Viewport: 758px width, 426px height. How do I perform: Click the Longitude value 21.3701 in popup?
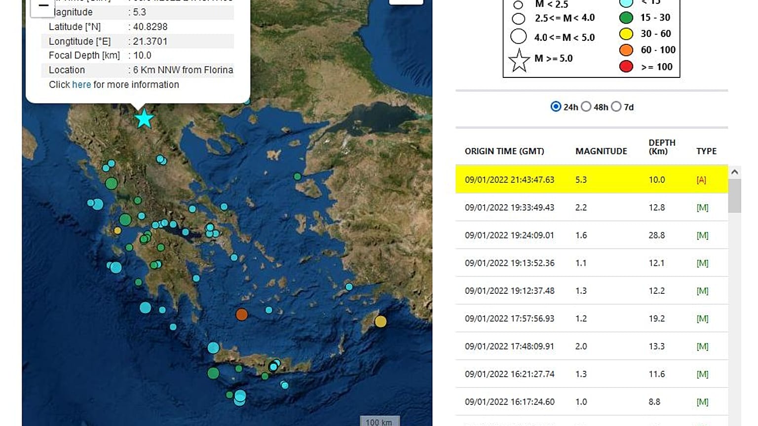(x=150, y=41)
